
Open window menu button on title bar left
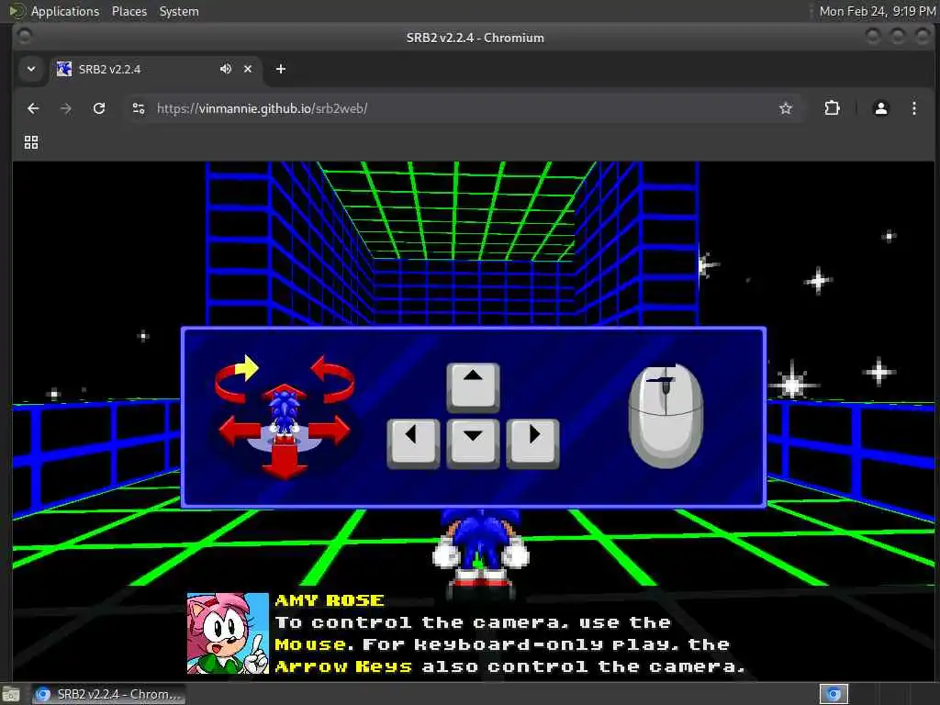(24, 37)
